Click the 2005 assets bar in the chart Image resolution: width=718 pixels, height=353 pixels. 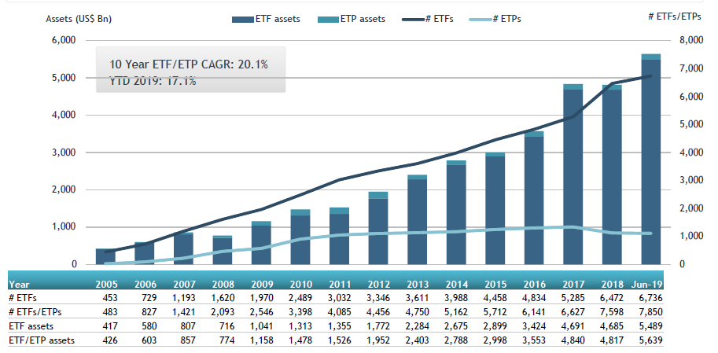105,256
